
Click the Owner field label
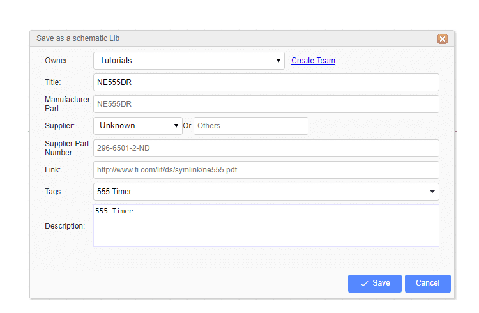click(57, 61)
